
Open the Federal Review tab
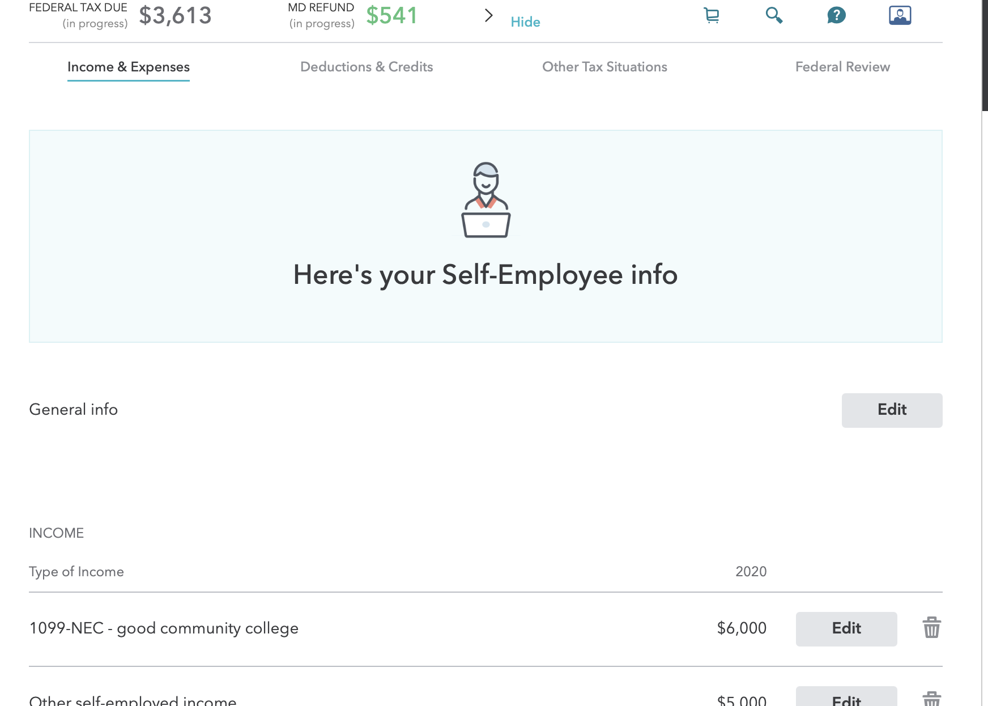pos(842,67)
